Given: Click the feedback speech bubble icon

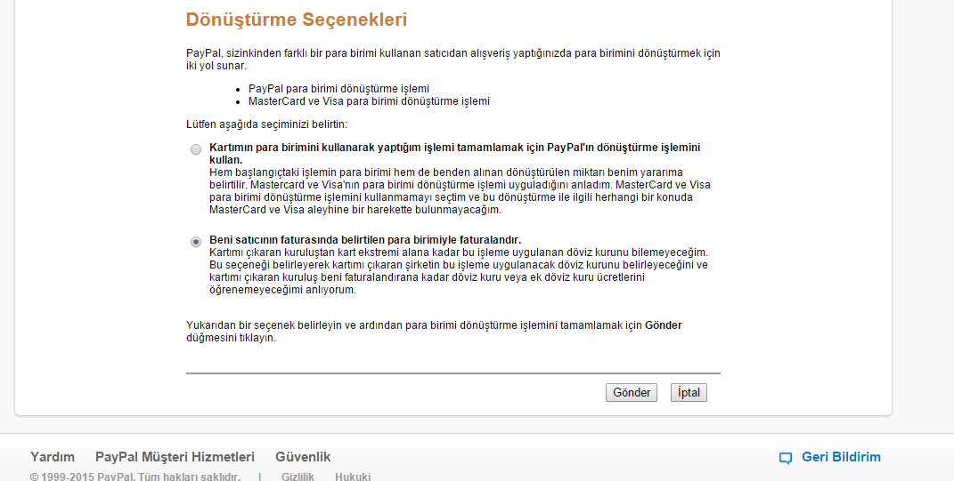Looking at the screenshot, I should pyautogui.click(x=786, y=459).
